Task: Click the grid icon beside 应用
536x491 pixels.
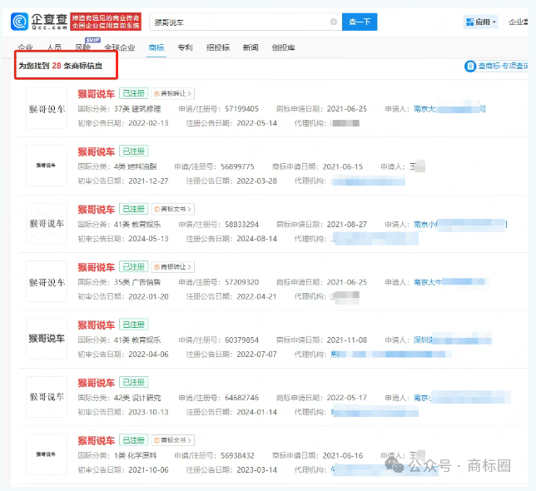Action: pyautogui.click(x=469, y=22)
